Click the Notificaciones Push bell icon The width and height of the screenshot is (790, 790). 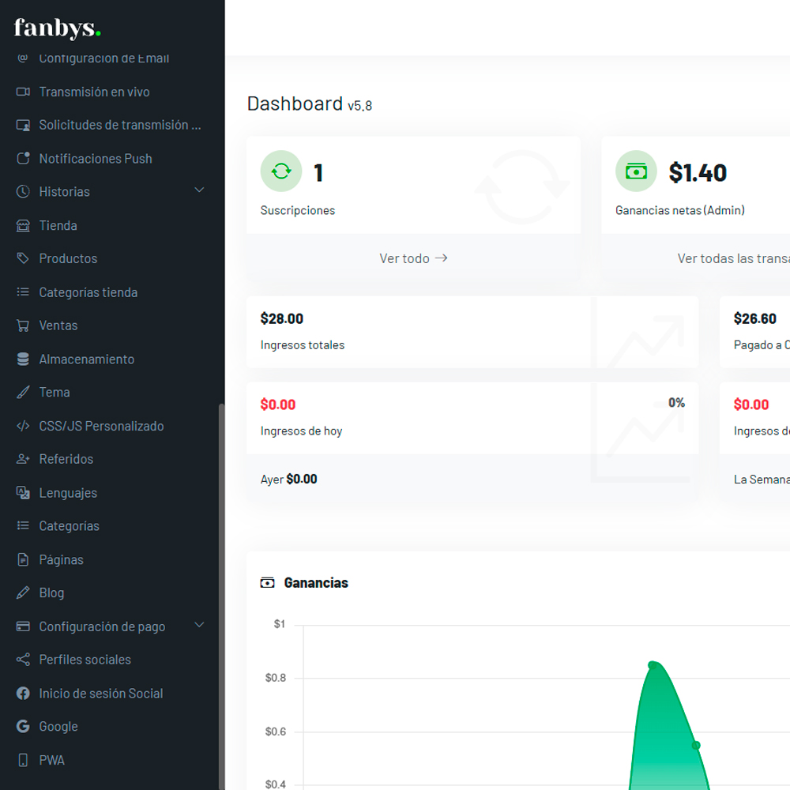tap(23, 159)
